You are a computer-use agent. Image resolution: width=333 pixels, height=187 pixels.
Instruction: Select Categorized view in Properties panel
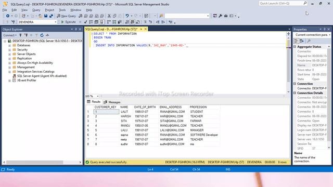point(296,41)
